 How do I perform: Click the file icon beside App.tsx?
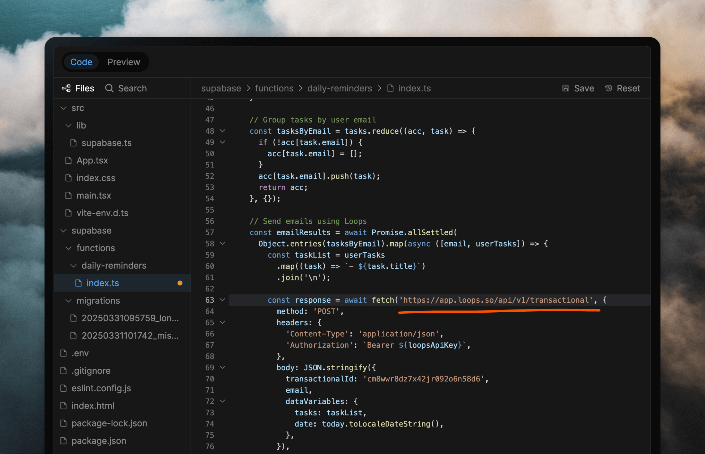click(69, 161)
